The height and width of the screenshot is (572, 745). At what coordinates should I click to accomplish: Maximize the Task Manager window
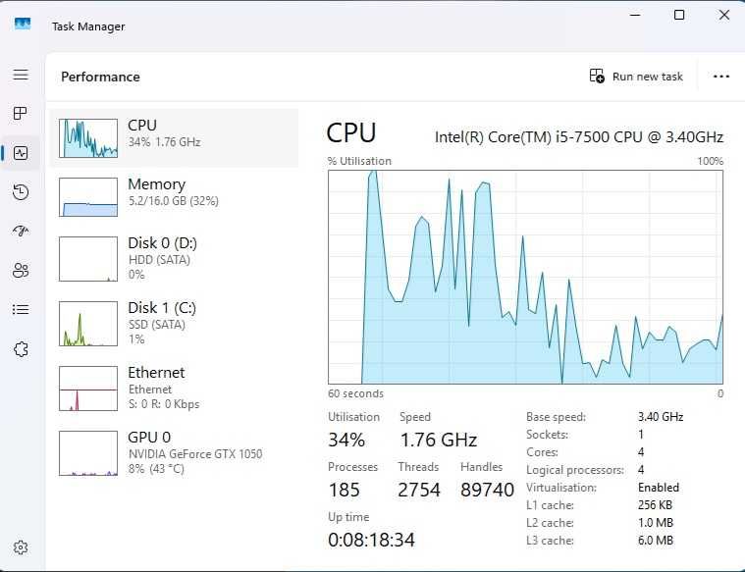[x=679, y=15]
